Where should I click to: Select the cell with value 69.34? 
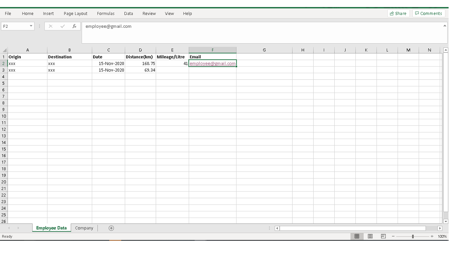coord(140,70)
